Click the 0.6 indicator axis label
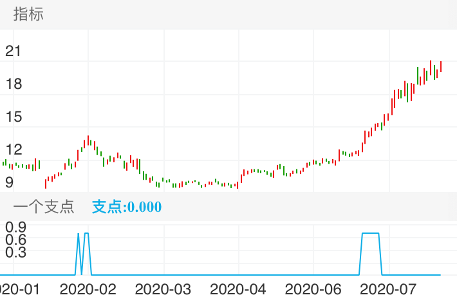 [x=15, y=240]
